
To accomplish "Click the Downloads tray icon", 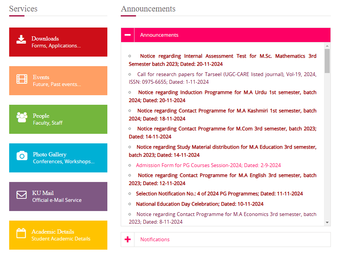I will 21,40.
